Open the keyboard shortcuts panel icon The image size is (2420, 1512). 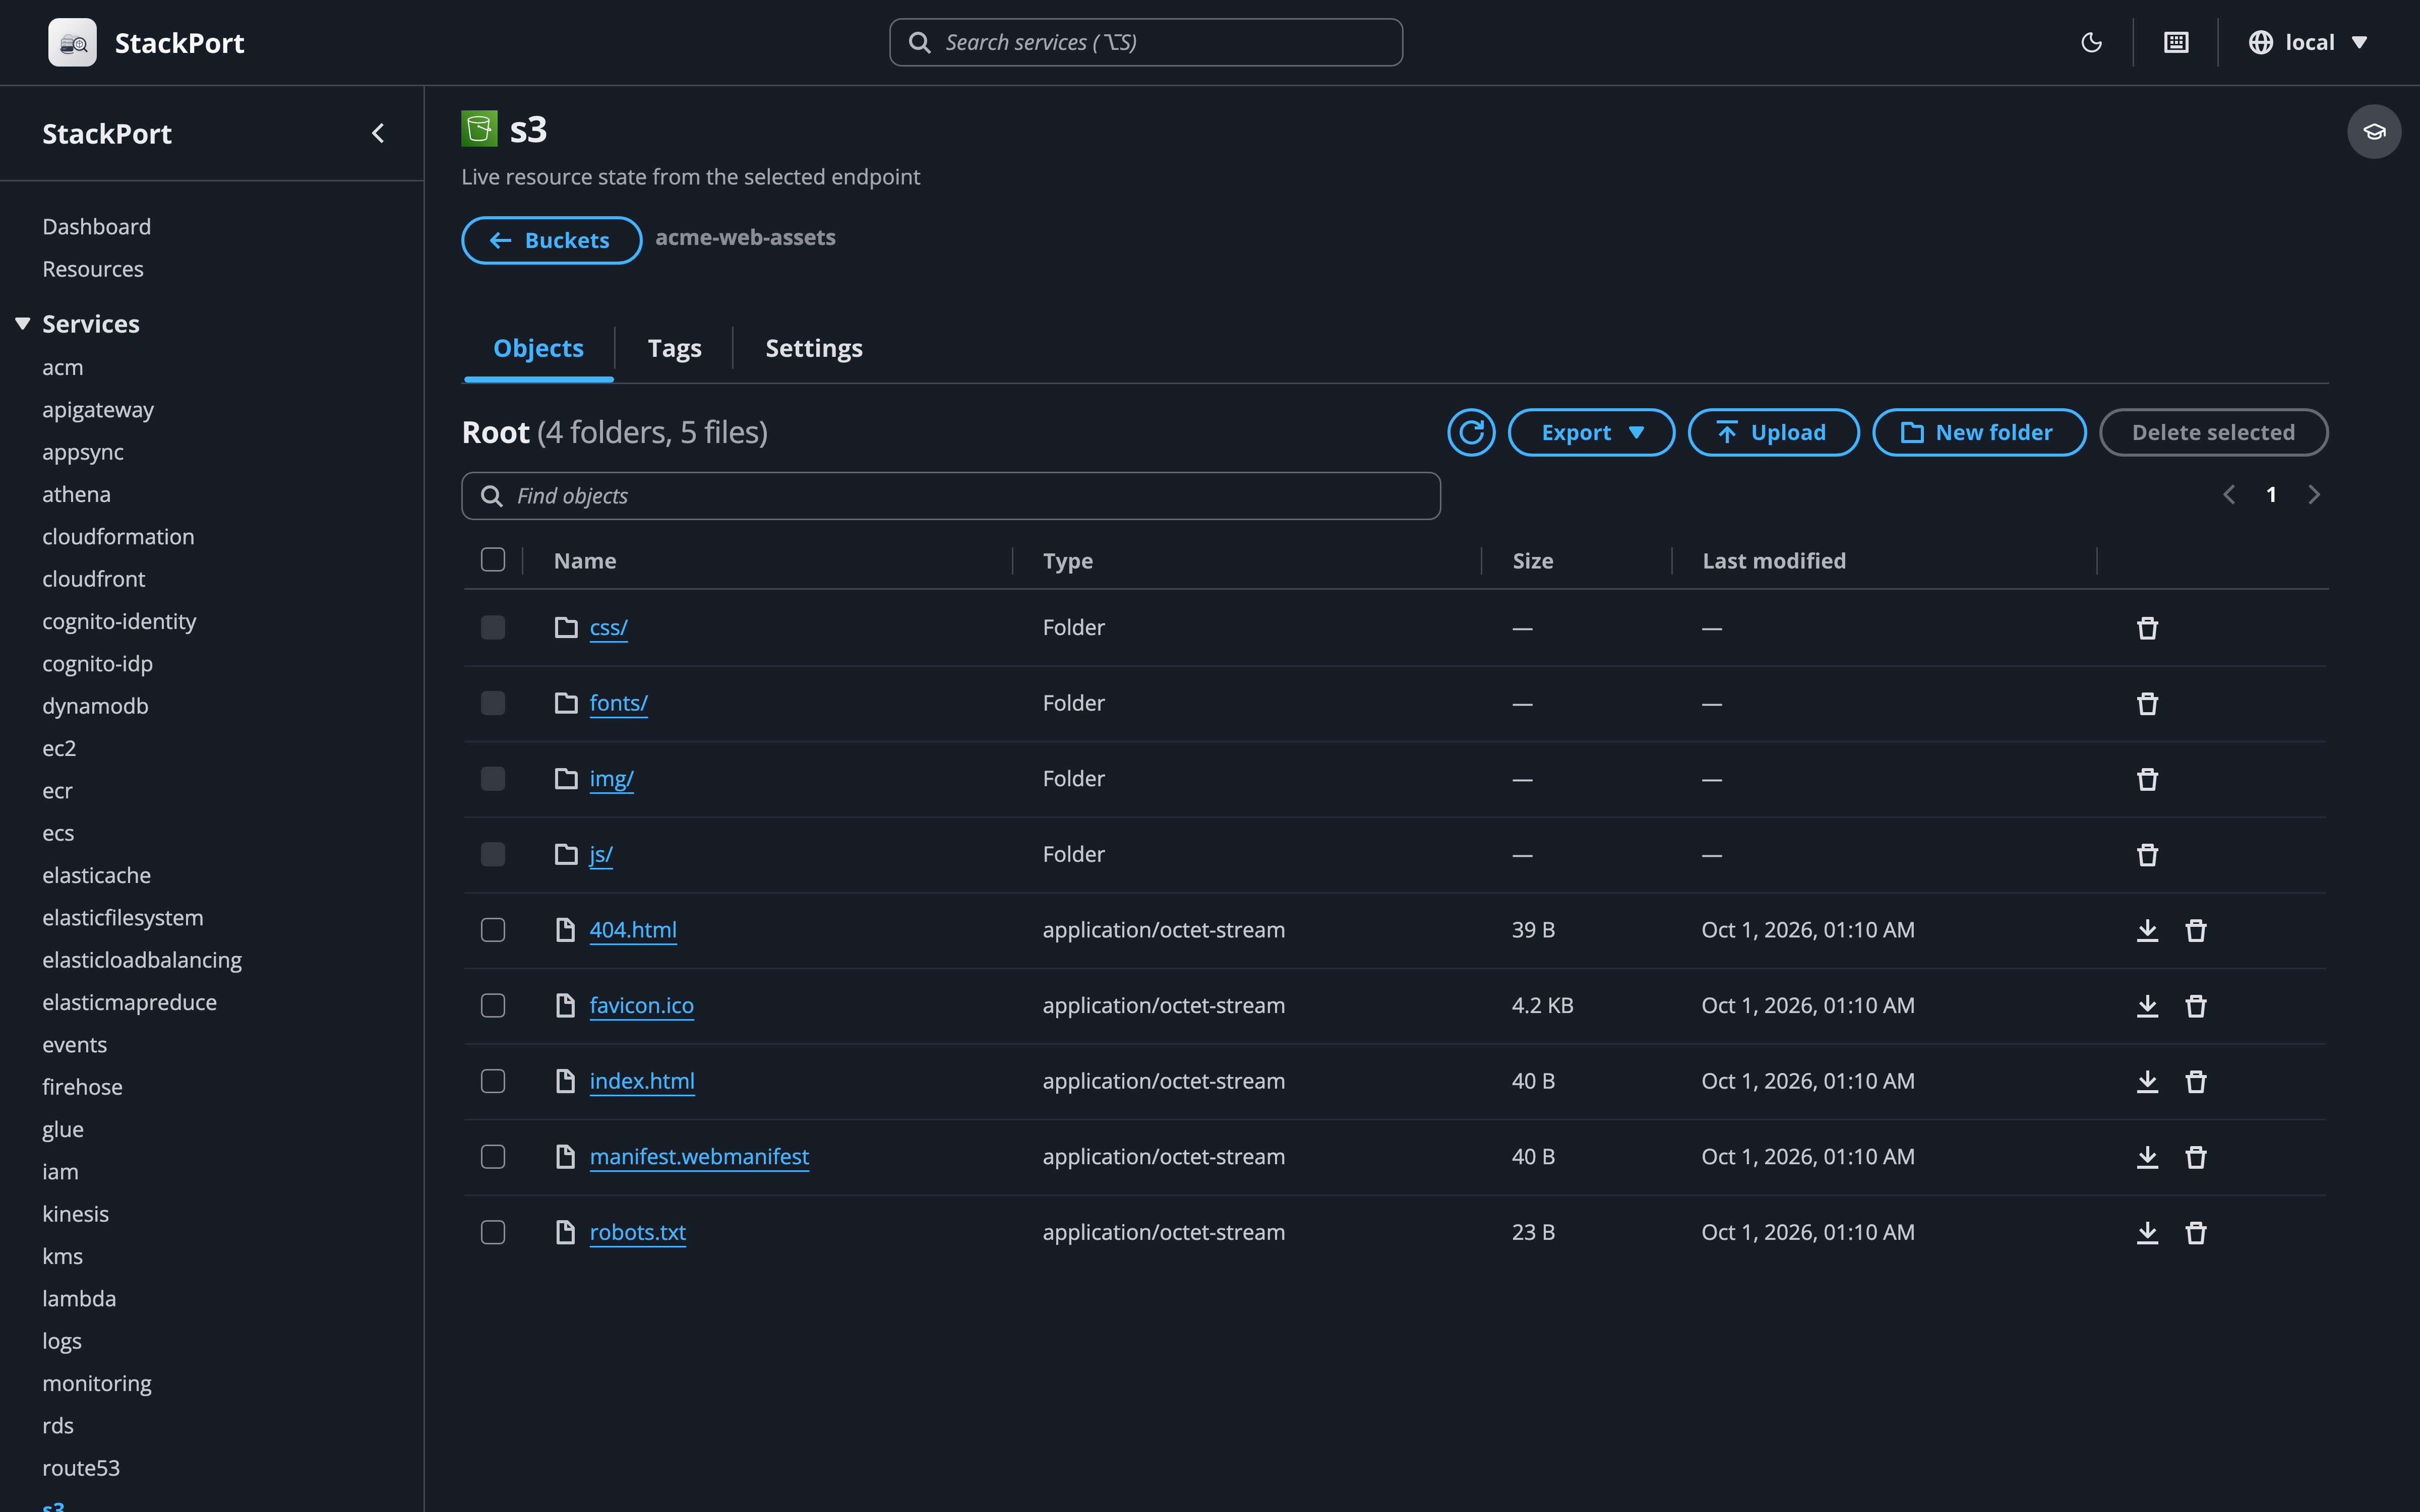coord(2176,42)
